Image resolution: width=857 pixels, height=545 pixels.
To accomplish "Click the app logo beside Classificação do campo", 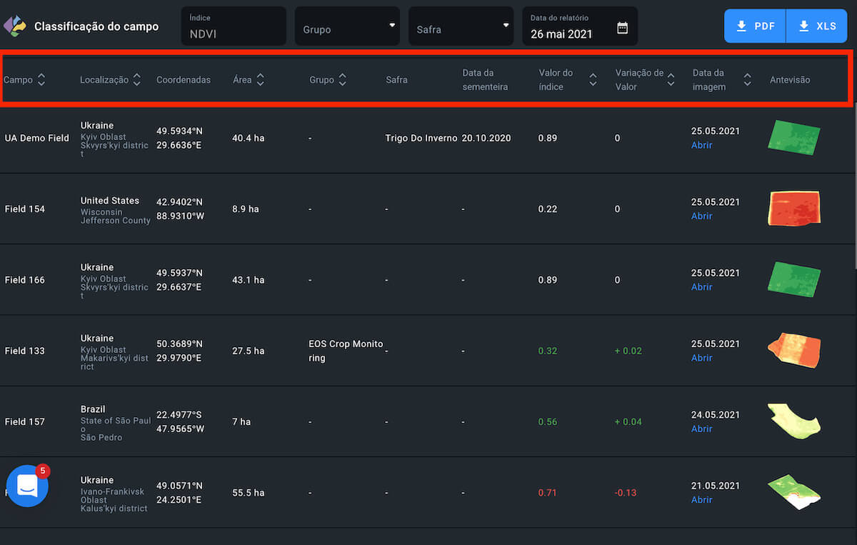I will [14, 26].
